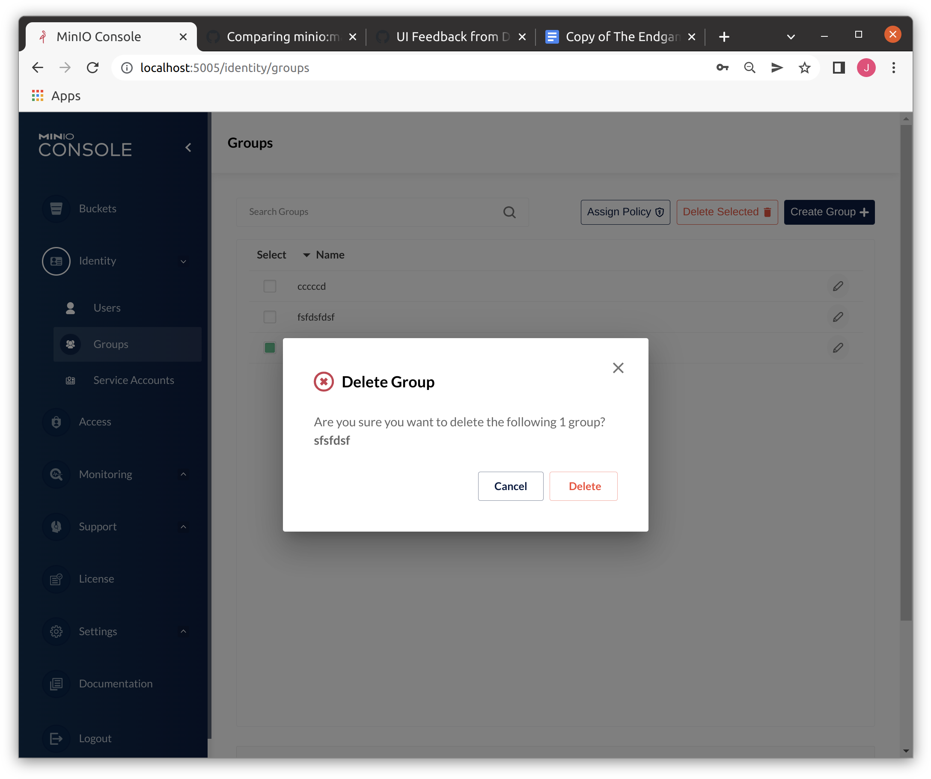Viewport: 931px width, 779px height.
Task: Click the page vertical scrollbar
Action: [x=906, y=372]
